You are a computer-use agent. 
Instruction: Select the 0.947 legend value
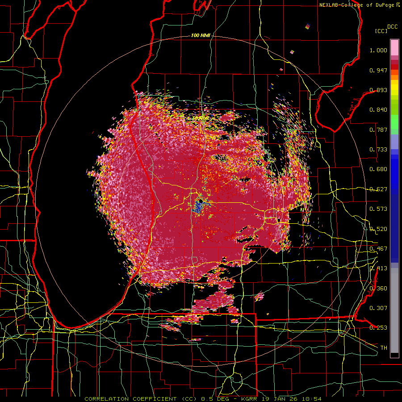(x=378, y=70)
